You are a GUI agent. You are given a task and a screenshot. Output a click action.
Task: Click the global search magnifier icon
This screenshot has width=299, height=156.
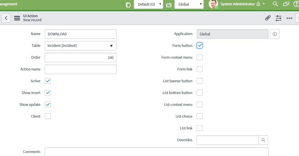tap(275, 4)
